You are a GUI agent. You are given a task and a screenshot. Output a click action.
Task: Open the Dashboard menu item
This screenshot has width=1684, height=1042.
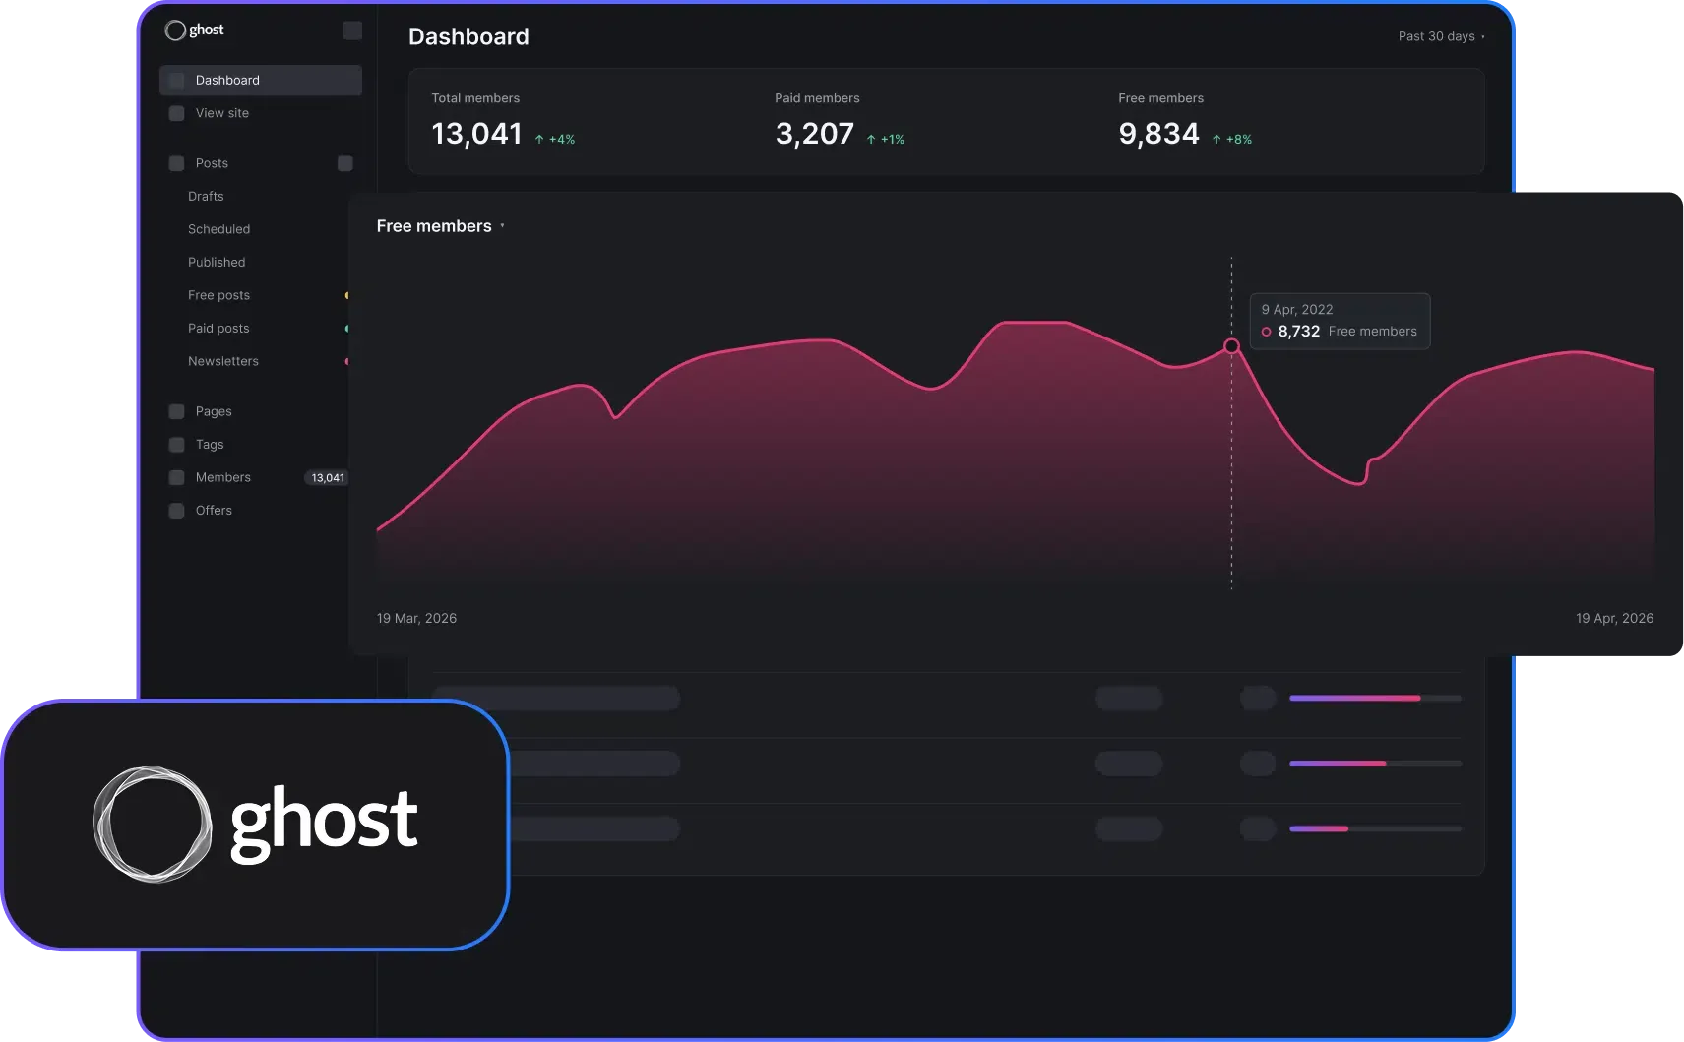click(261, 81)
